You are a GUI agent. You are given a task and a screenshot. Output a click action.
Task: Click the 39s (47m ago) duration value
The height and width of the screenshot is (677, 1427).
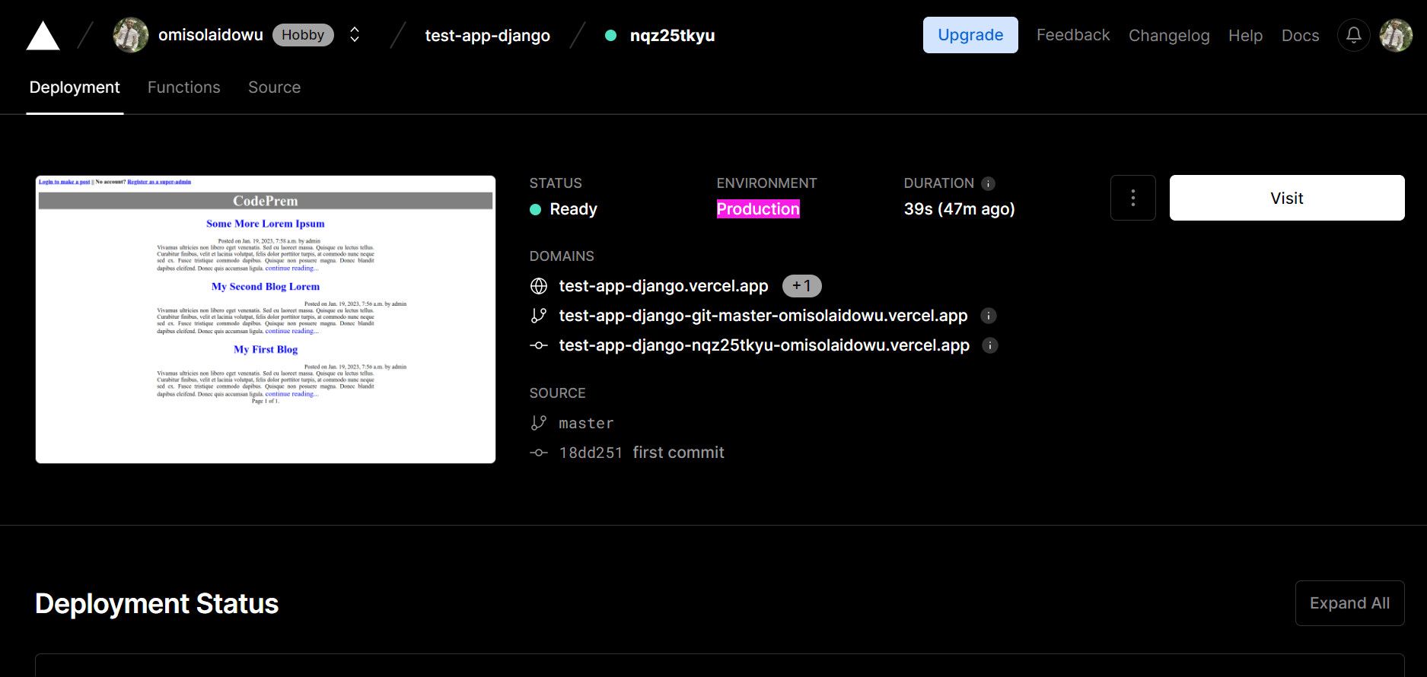[959, 209]
